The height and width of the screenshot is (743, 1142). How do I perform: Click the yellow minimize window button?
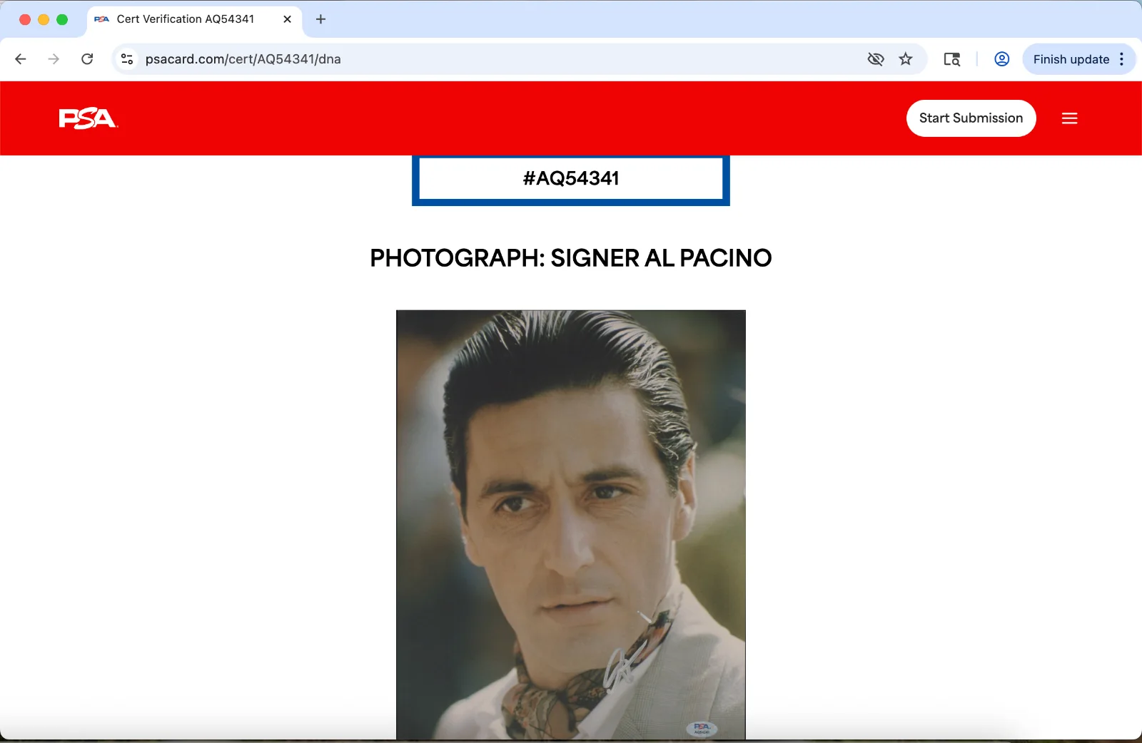[x=44, y=19]
